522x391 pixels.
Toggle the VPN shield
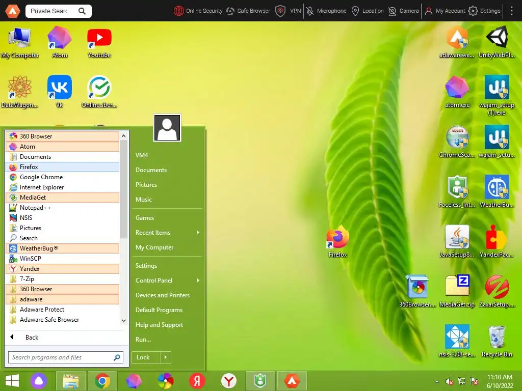tap(289, 11)
